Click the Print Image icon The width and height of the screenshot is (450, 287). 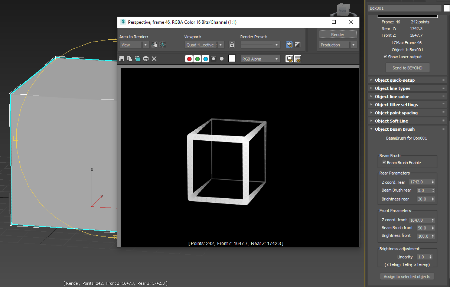coord(146,59)
